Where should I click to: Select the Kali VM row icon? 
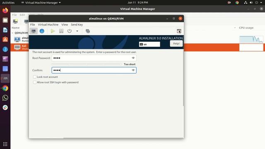(17, 47)
